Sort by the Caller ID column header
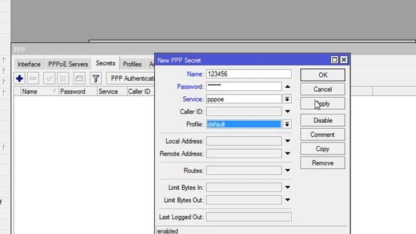This screenshot has width=416, height=234. tap(140, 92)
